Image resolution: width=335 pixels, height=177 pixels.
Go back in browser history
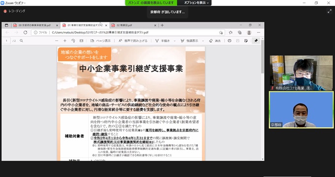pos(7,32)
